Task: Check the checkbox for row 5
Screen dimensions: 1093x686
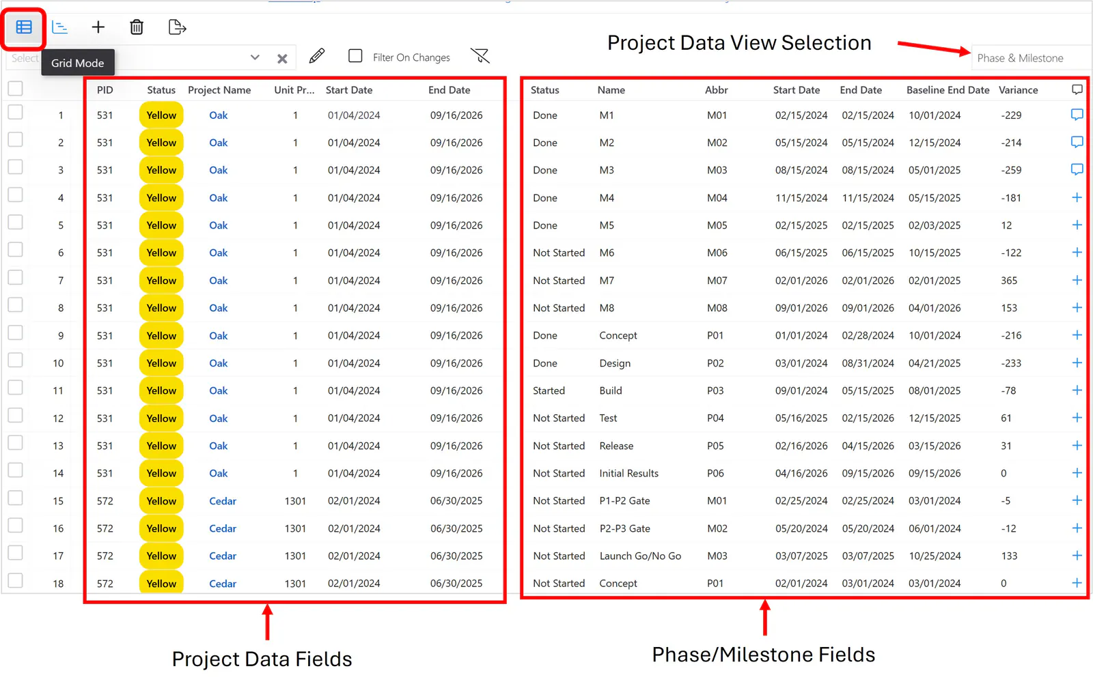Action: click(x=15, y=223)
